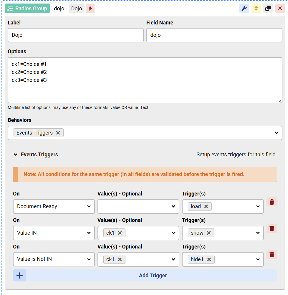Click the Add Trigger link
Viewport: 288px width, 295px height.
click(153, 275)
